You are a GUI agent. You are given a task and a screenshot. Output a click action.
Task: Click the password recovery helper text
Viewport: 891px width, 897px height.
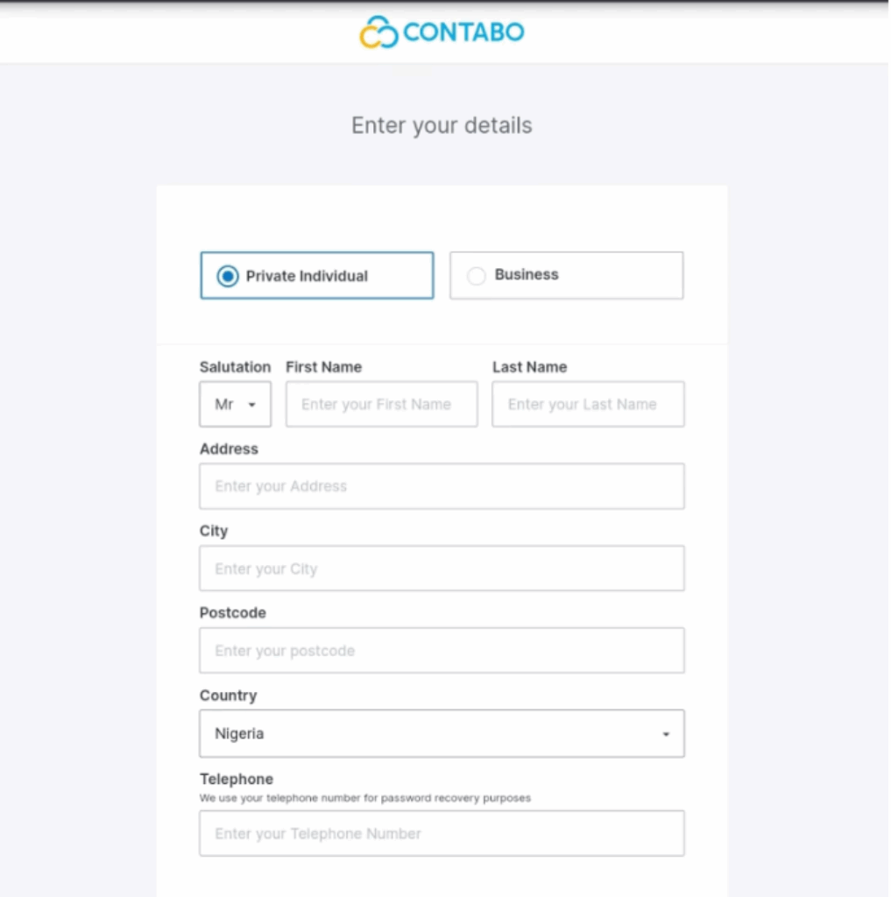pos(364,798)
